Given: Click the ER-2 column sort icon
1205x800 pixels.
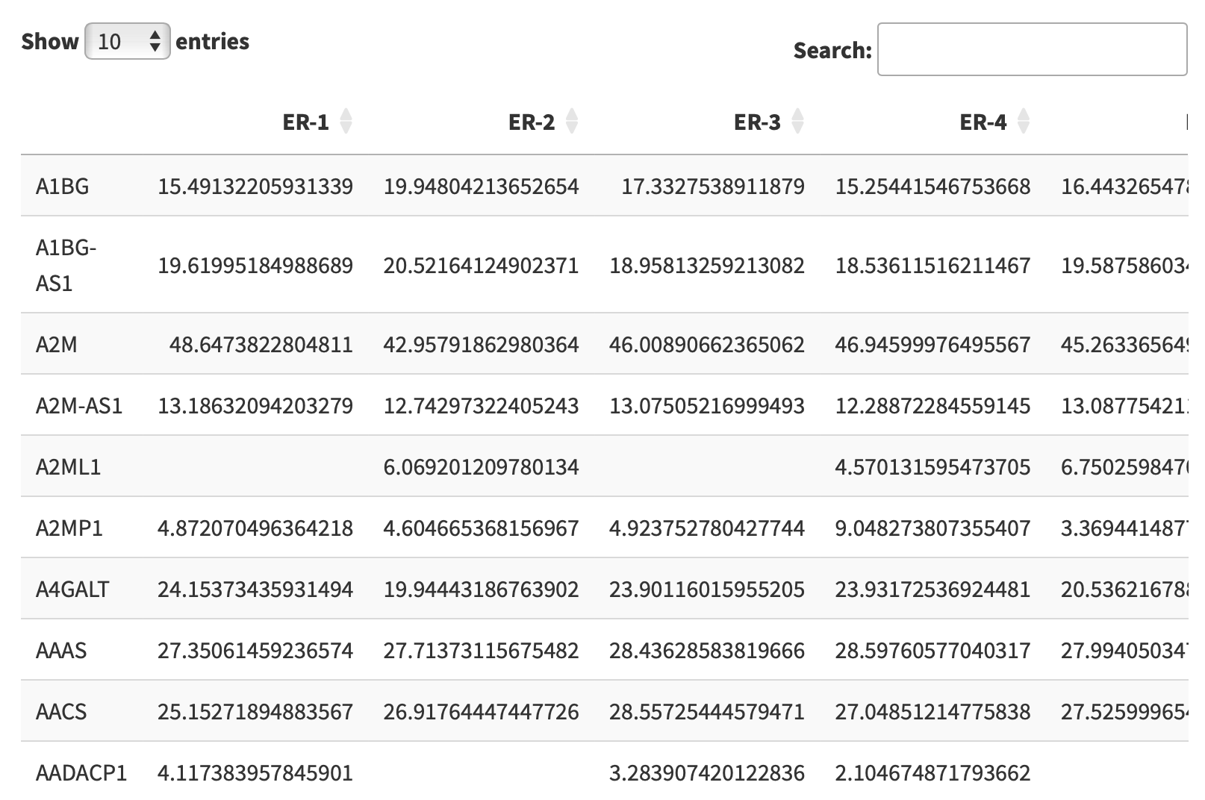Looking at the screenshot, I should (x=572, y=121).
